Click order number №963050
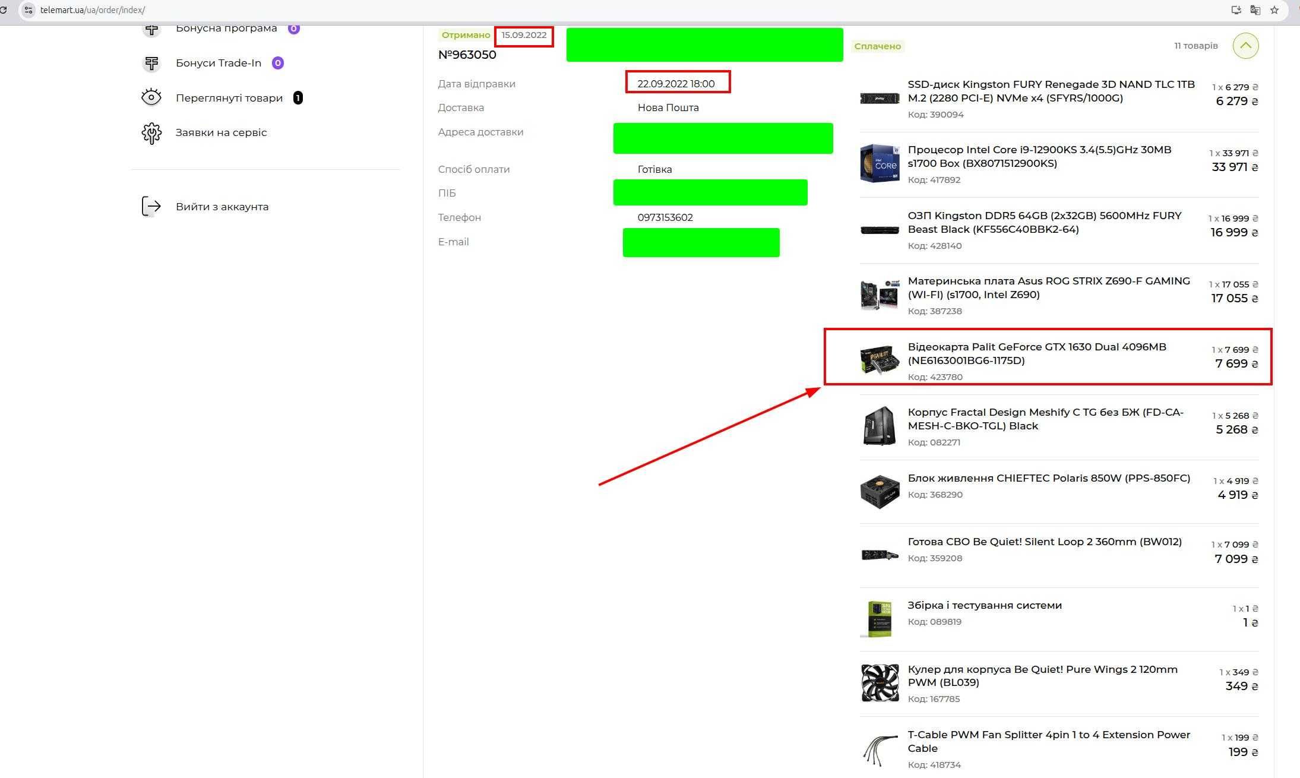The image size is (1300, 778). [x=467, y=55]
